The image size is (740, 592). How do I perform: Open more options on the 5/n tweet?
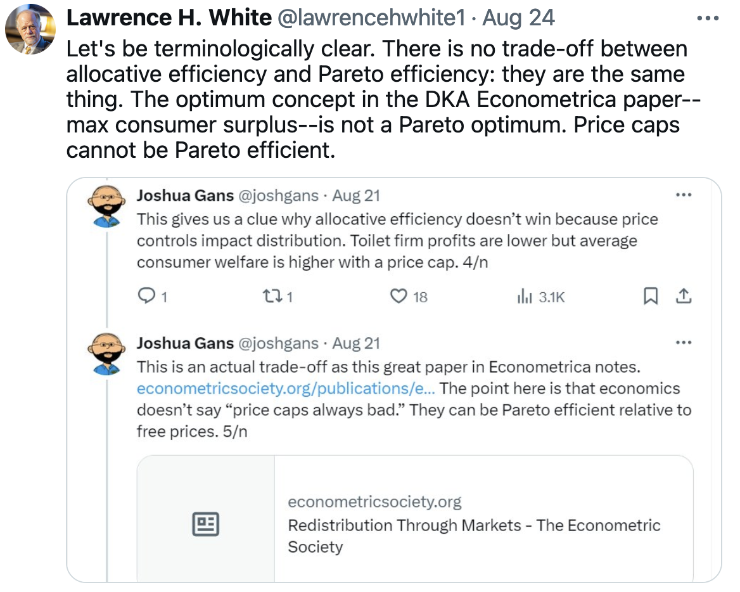tap(684, 343)
